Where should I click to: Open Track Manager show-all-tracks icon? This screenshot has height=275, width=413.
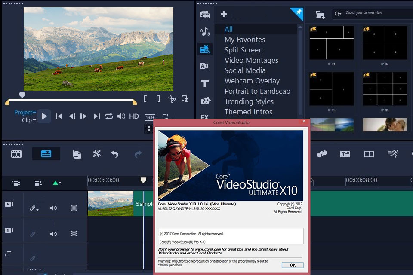click(x=16, y=183)
